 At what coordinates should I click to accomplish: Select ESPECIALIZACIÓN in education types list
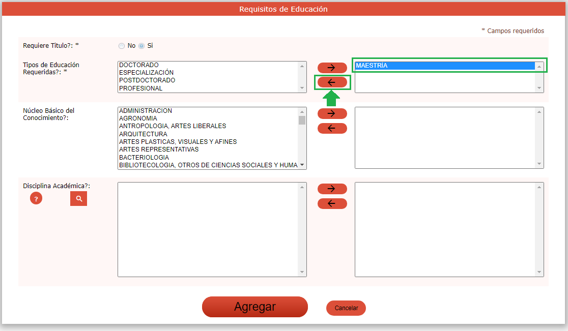[x=146, y=73]
